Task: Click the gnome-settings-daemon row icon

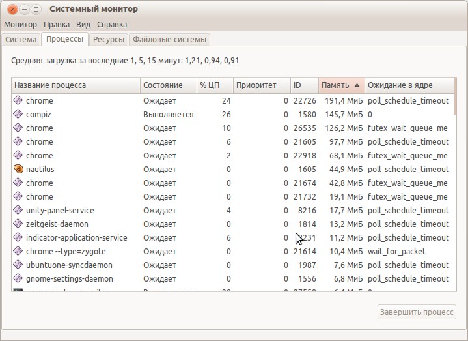Action: point(18,278)
